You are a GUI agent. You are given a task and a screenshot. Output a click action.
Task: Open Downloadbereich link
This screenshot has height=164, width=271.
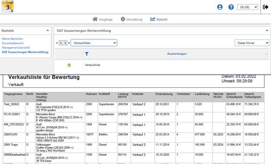13,43
